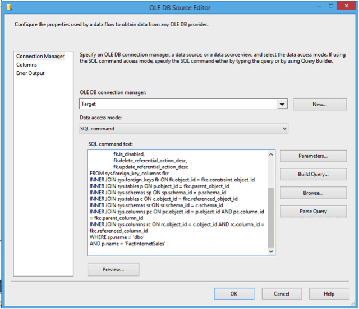This screenshot has width=359, height=309.
Task: Click 'fk.update_referential_action_desc' line
Action: click(151, 167)
